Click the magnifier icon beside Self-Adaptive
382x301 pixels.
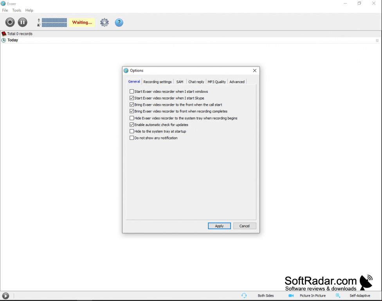coord(338,296)
